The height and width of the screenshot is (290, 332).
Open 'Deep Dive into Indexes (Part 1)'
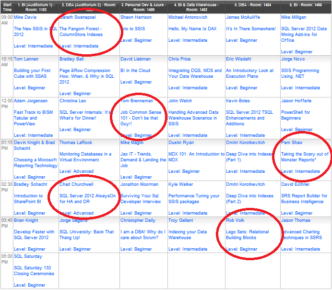[x=249, y=157]
